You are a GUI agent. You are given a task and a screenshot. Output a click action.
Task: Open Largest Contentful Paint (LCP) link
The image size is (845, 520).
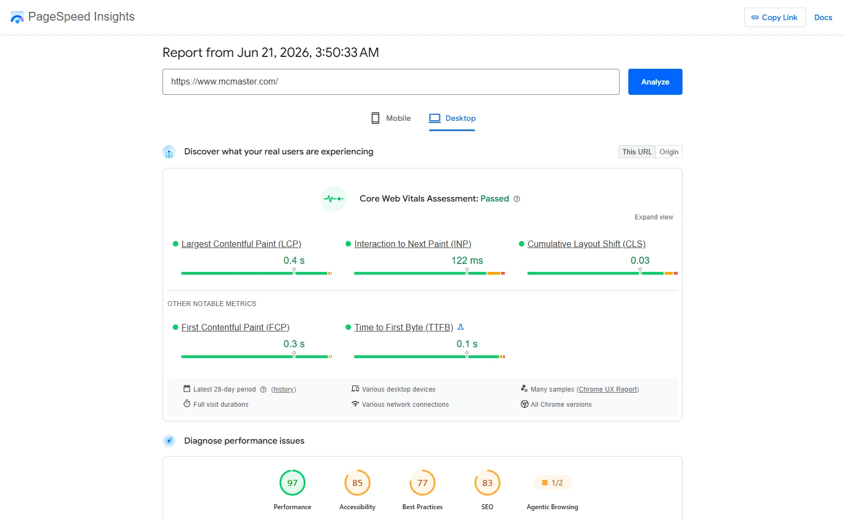tap(241, 244)
